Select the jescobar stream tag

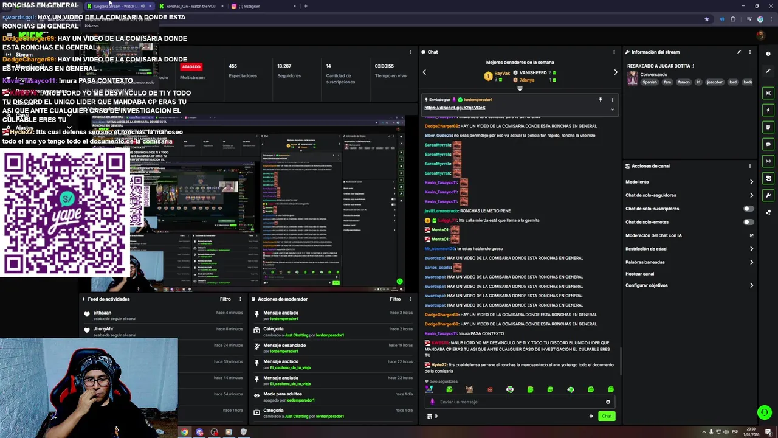715,82
